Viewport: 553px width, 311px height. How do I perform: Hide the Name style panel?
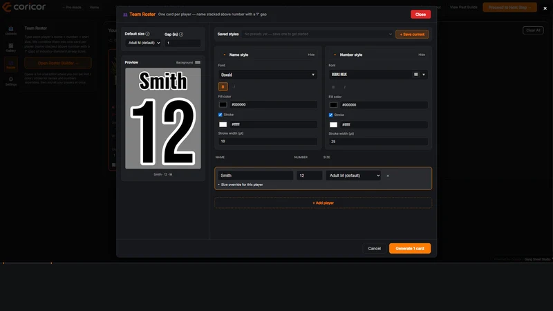[x=311, y=55]
